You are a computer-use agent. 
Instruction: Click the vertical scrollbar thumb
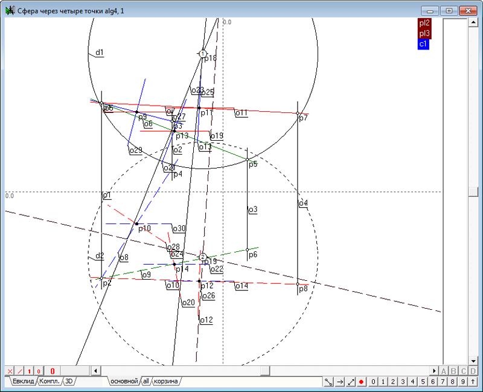[473, 191]
